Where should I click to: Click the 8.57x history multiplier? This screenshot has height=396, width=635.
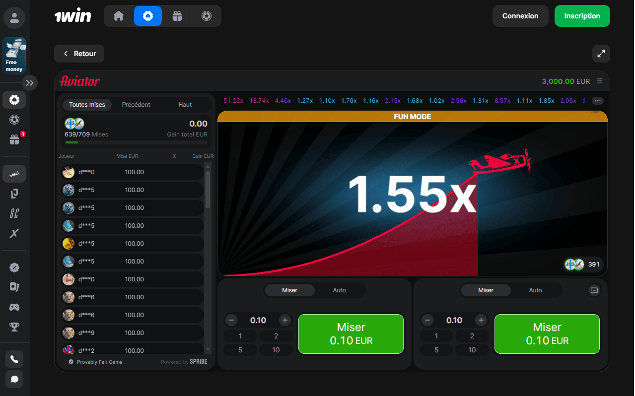502,101
